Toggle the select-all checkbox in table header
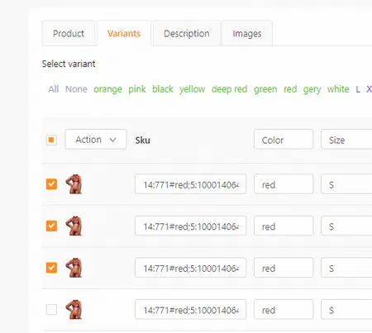 (51, 140)
